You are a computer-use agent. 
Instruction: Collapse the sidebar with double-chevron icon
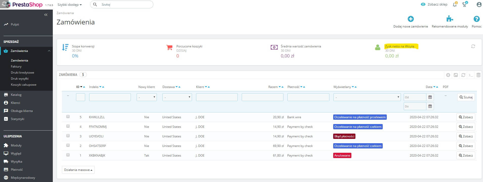46,15
